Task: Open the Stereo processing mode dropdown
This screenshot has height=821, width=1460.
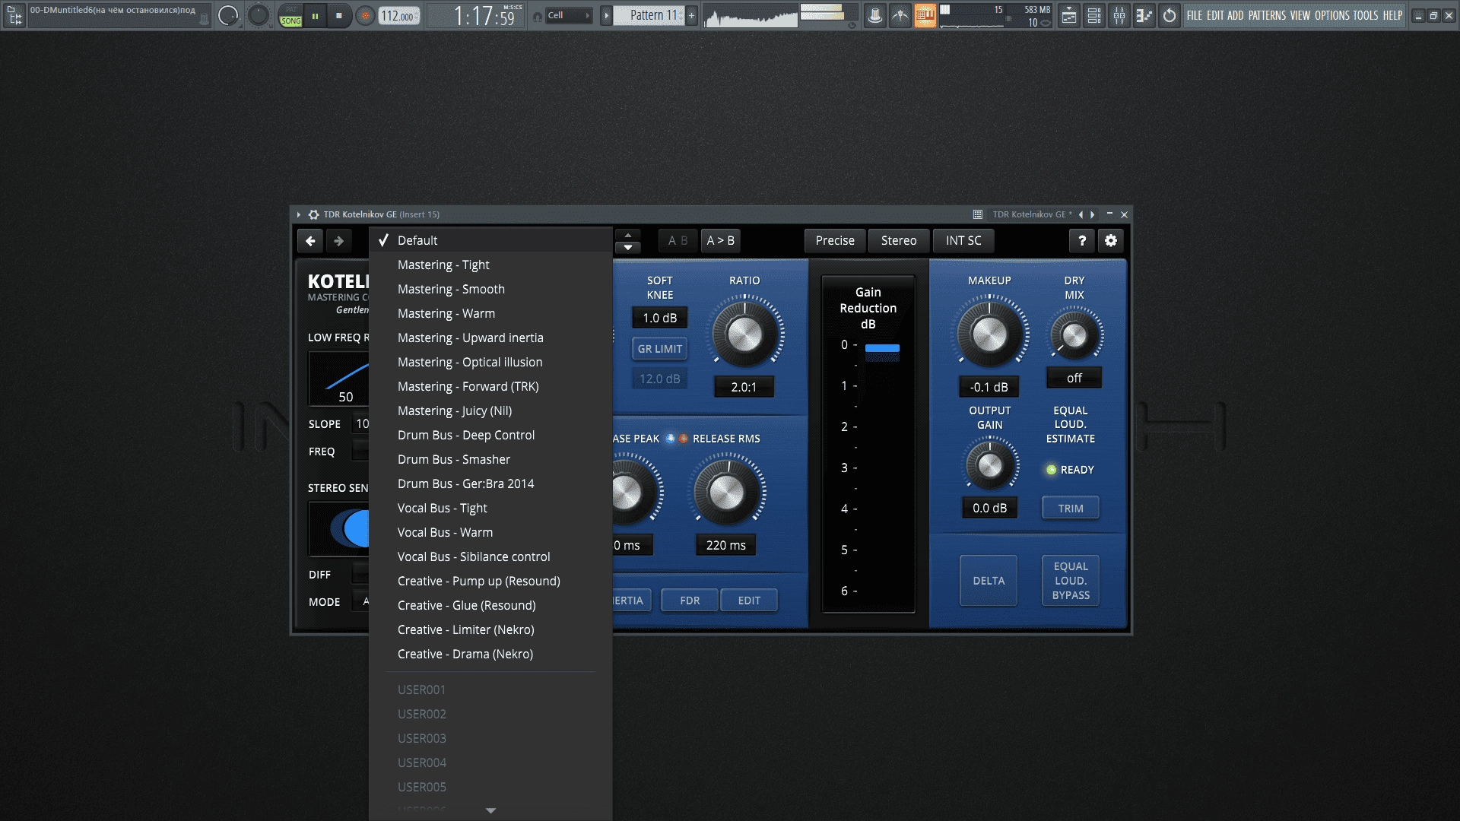Action: pyautogui.click(x=899, y=240)
